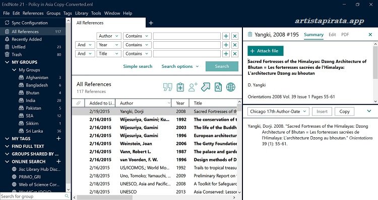378x200 pixels.
Task: Switch to the PDF tab
Action: point(345,35)
